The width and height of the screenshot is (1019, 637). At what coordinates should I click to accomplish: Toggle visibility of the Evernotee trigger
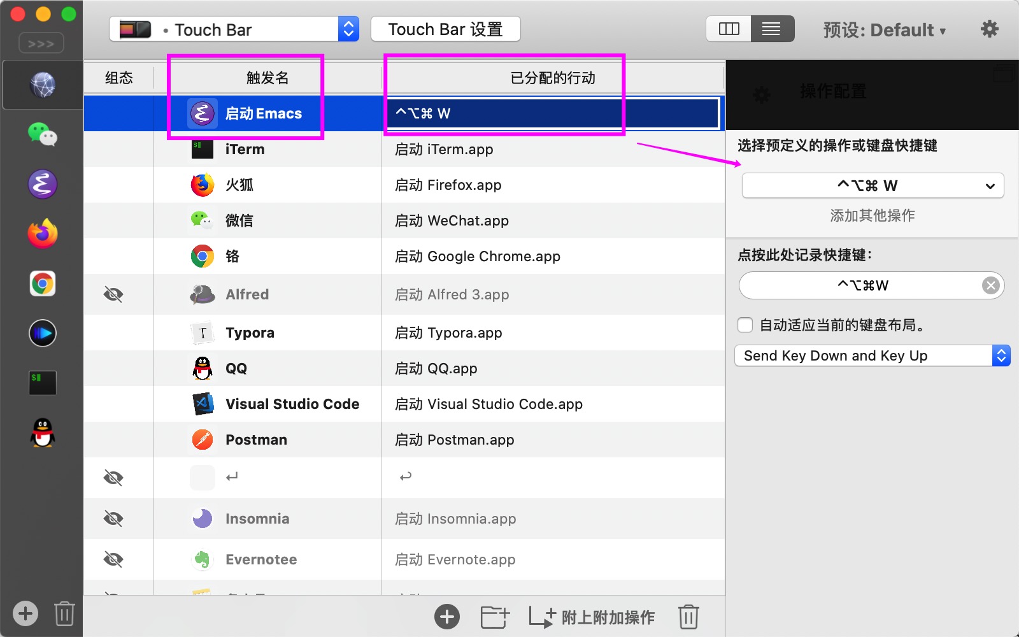coord(113,559)
